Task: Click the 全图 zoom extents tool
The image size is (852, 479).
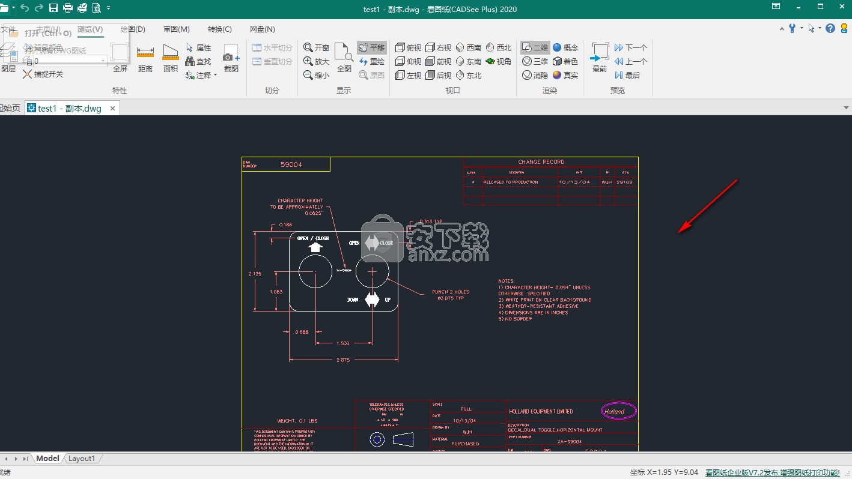Action: tap(344, 58)
